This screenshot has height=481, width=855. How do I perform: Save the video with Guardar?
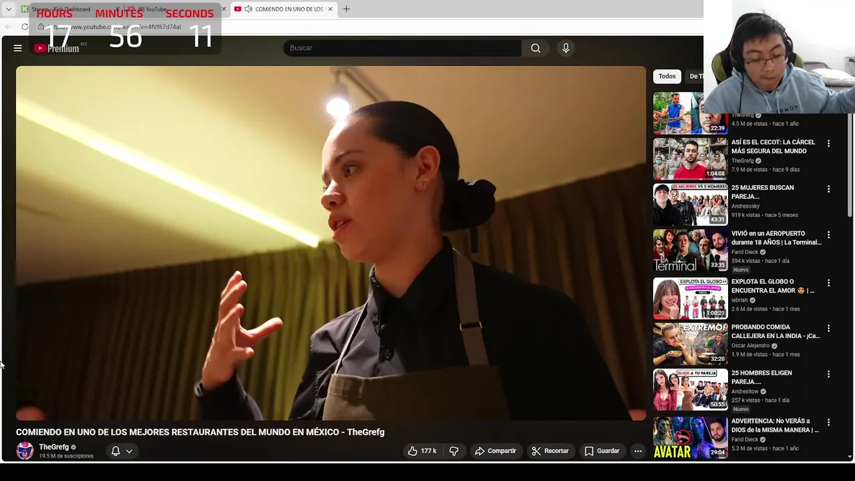(x=602, y=451)
